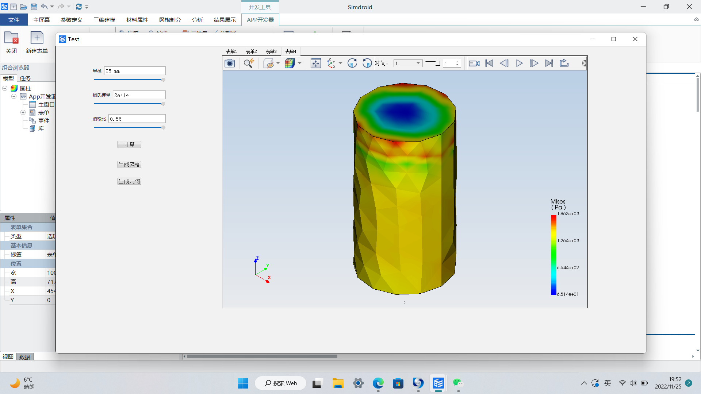Collapse the ribbon with the chevron
Screen dimensions: 701x394
696,19
